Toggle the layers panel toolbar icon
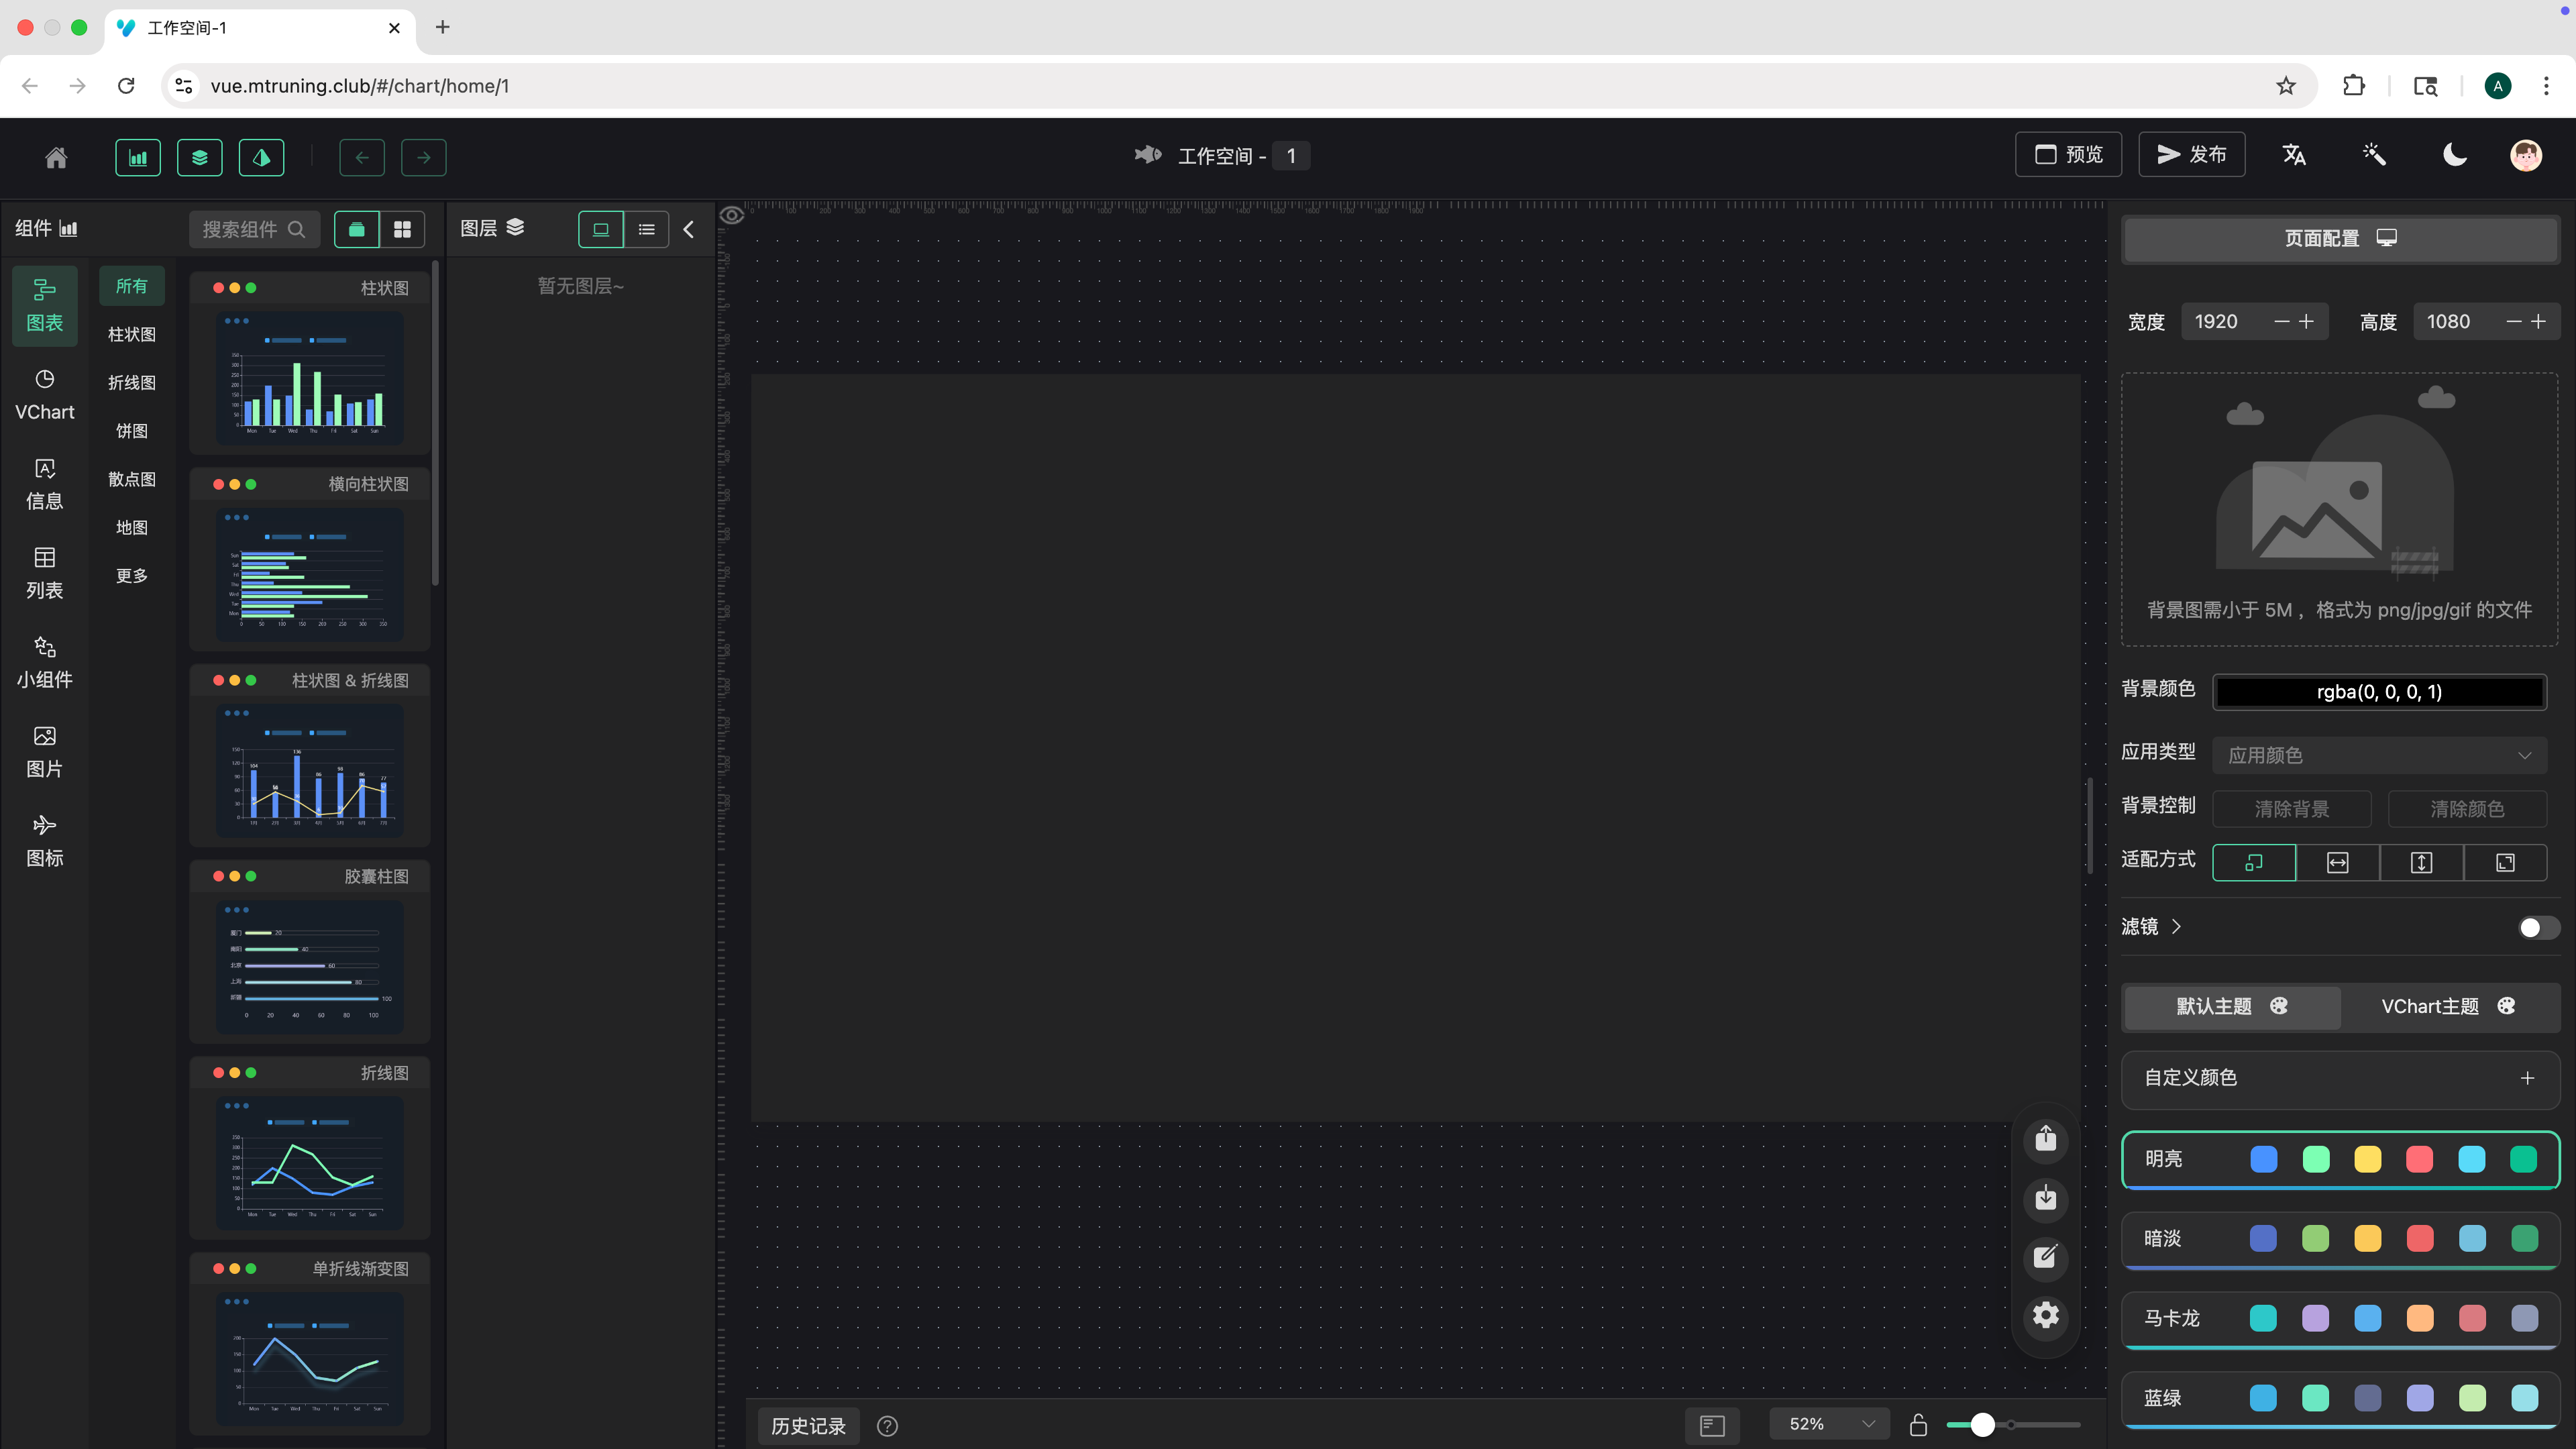This screenshot has width=2576, height=1449. point(200,157)
